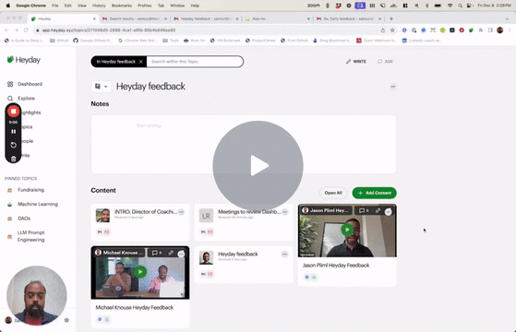
Task: Open the Chrome tab search dropdown arrow
Action: [507, 18]
